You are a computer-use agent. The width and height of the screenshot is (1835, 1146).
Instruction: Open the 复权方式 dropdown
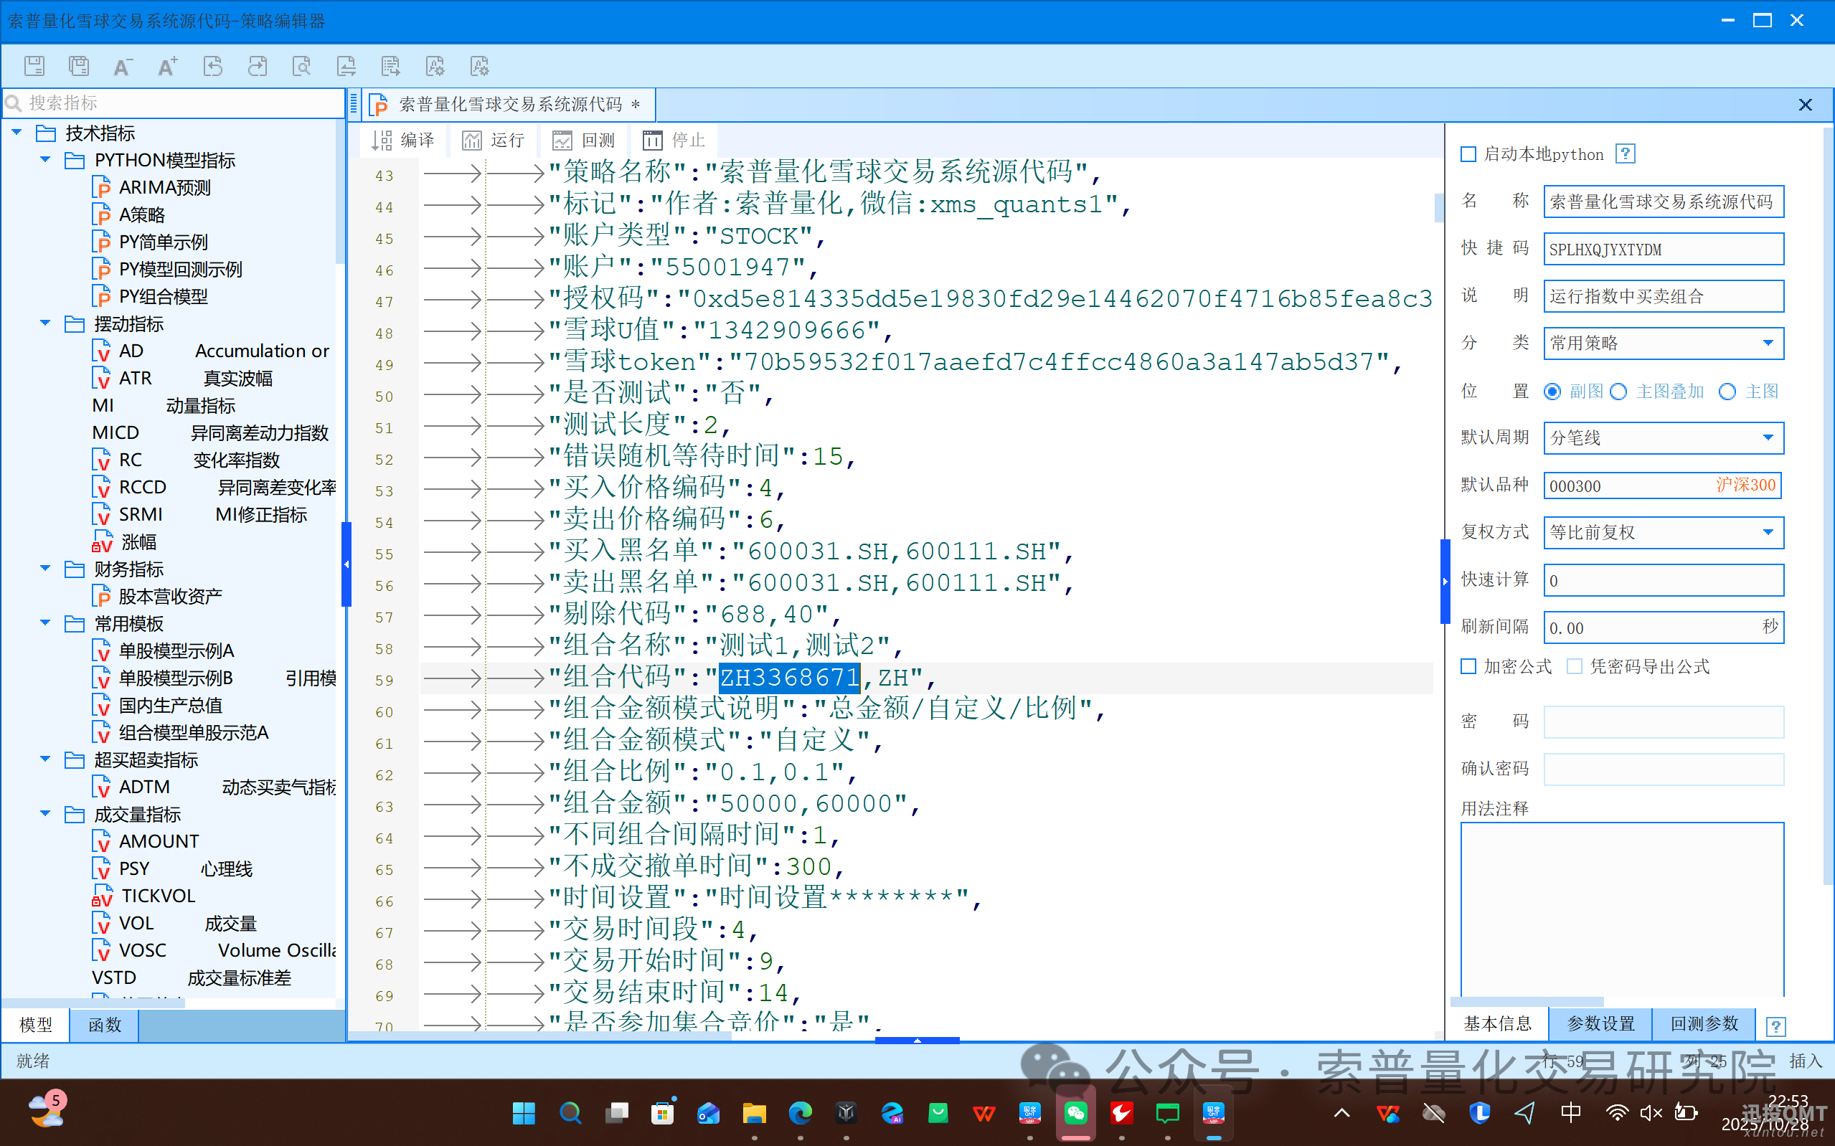1768,533
